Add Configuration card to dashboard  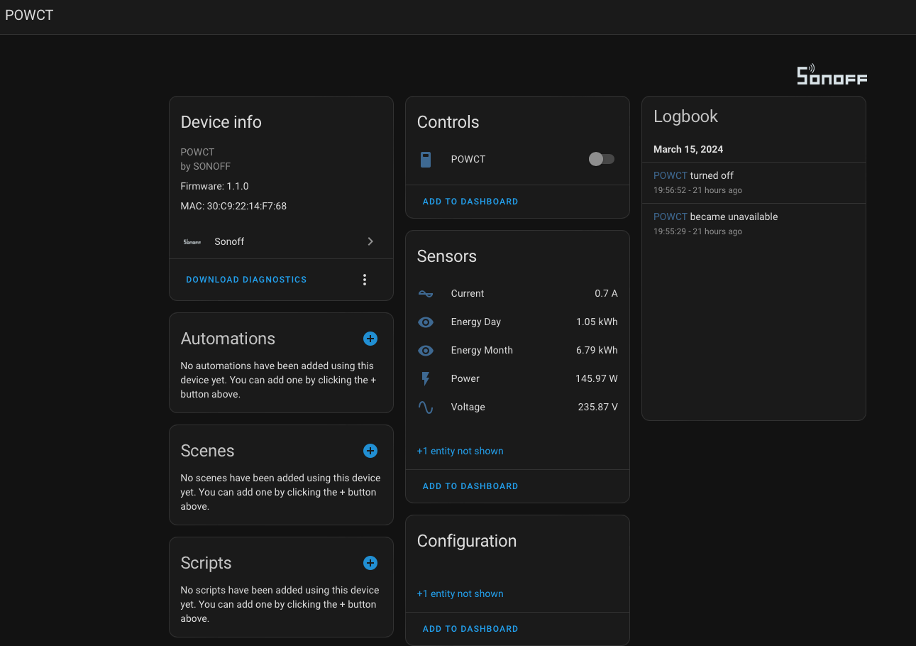[x=470, y=629]
